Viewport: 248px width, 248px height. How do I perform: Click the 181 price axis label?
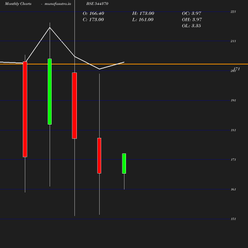point(233,130)
